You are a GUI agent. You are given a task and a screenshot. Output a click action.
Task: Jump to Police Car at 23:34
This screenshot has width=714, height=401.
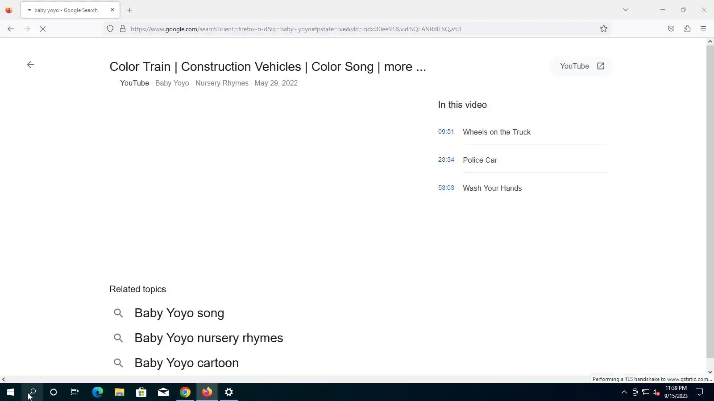480,160
